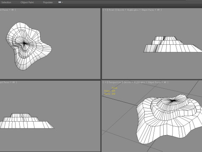This screenshot has height=152, width=202.
Task: Click the Perspective viewport name label
Action: (114, 82)
